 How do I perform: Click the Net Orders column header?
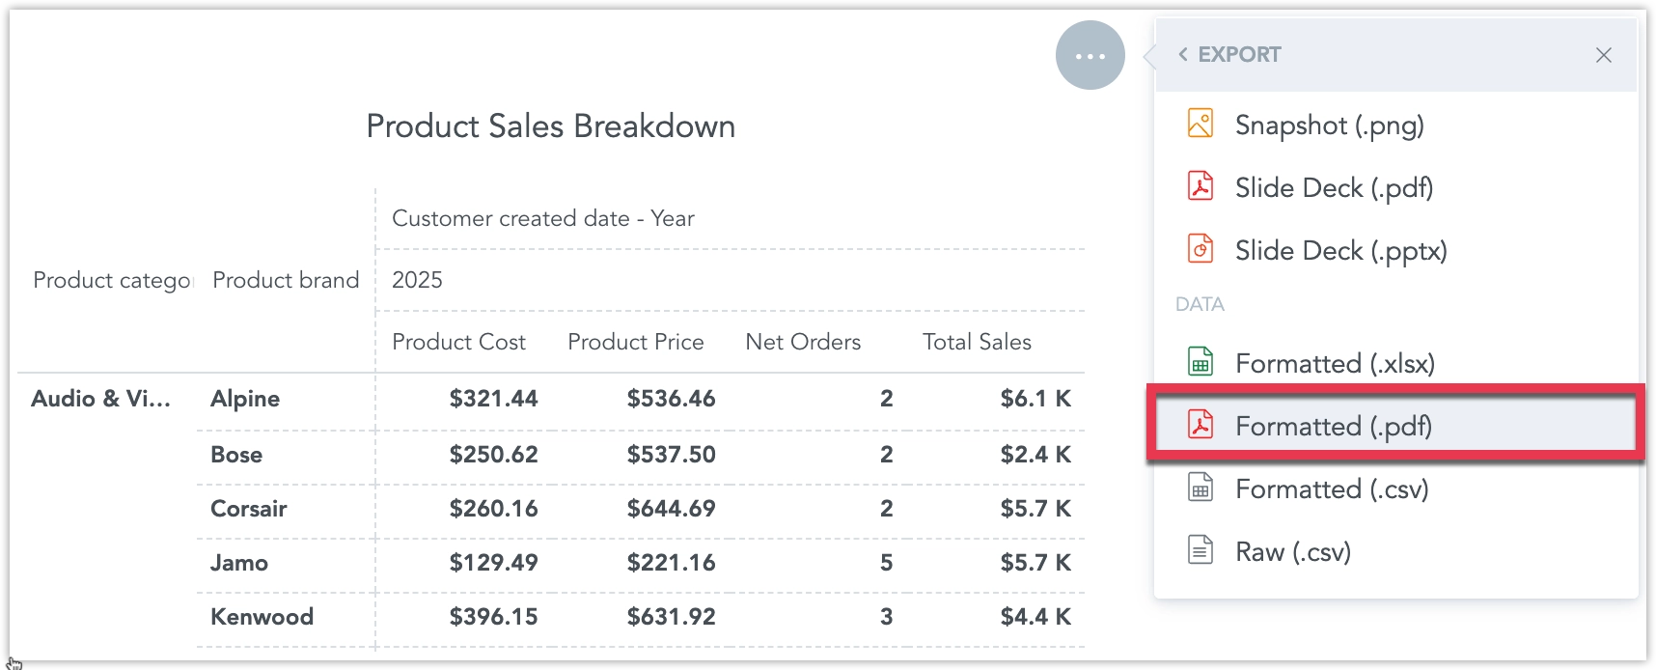[803, 342]
